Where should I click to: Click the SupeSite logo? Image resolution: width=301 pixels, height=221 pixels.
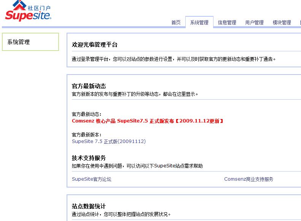[28, 11]
